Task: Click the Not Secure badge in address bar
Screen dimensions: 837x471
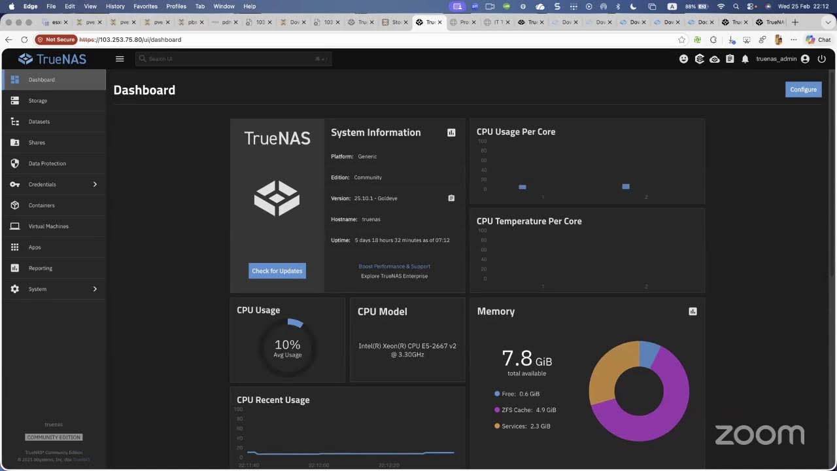Action: (x=56, y=40)
